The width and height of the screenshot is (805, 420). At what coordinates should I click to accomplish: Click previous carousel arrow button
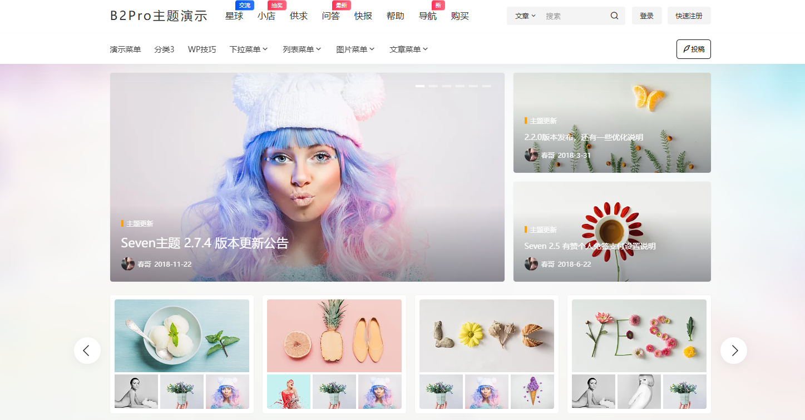tap(87, 351)
